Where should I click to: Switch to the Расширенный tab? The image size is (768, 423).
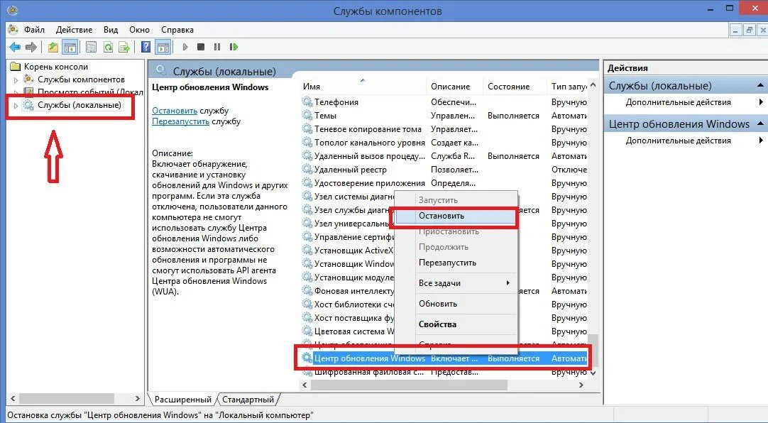pyautogui.click(x=182, y=400)
